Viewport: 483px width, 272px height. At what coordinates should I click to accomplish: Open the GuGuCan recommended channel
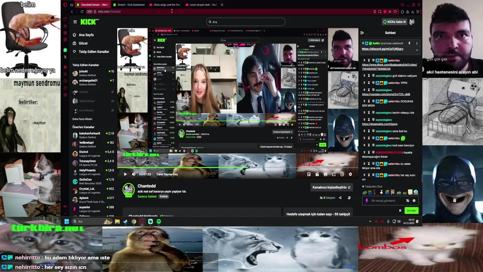tap(93, 181)
